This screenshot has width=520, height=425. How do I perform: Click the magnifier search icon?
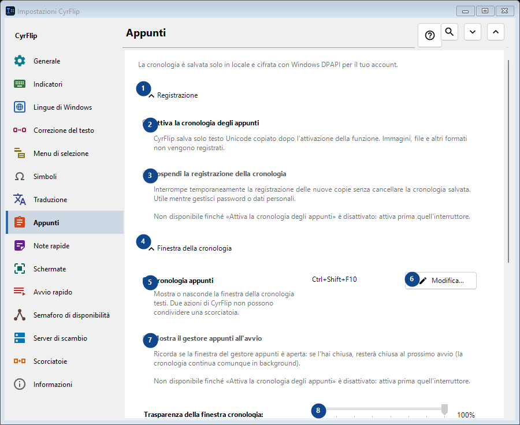point(450,32)
